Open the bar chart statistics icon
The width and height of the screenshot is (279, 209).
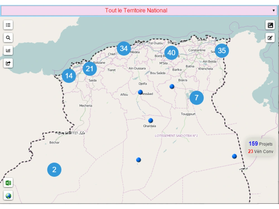pos(8,50)
